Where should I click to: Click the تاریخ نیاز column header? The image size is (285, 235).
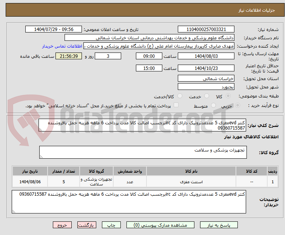coord(30,171)
